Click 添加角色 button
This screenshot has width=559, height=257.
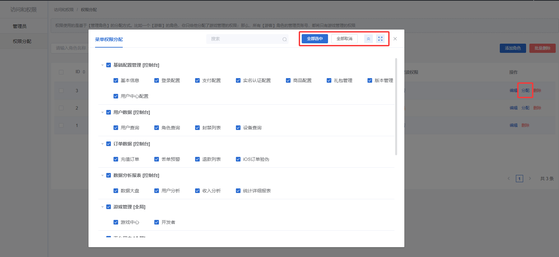coord(513,48)
